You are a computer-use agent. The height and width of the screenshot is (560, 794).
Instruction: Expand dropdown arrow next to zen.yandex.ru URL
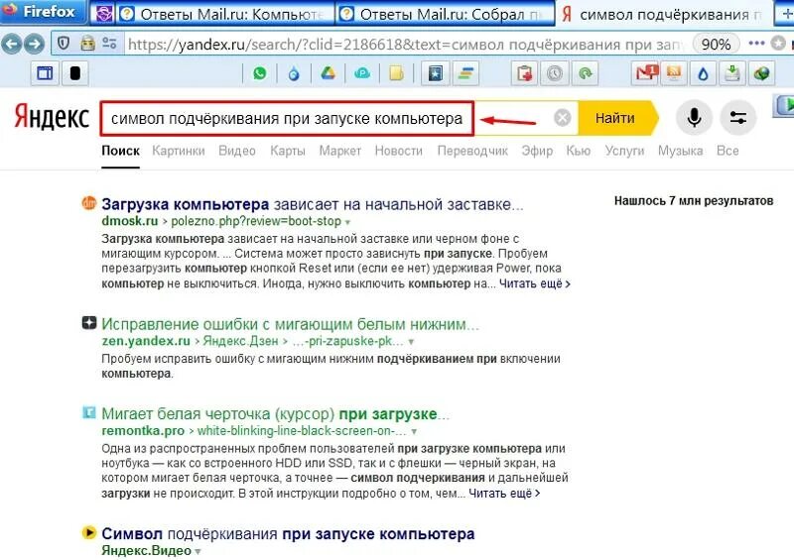click(411, 342)
